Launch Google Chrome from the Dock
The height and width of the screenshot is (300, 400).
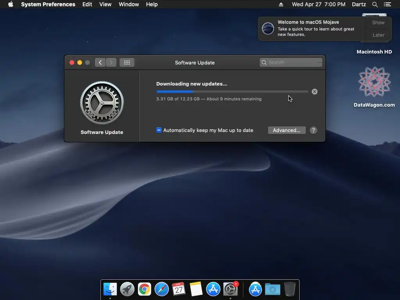(145, 289)
